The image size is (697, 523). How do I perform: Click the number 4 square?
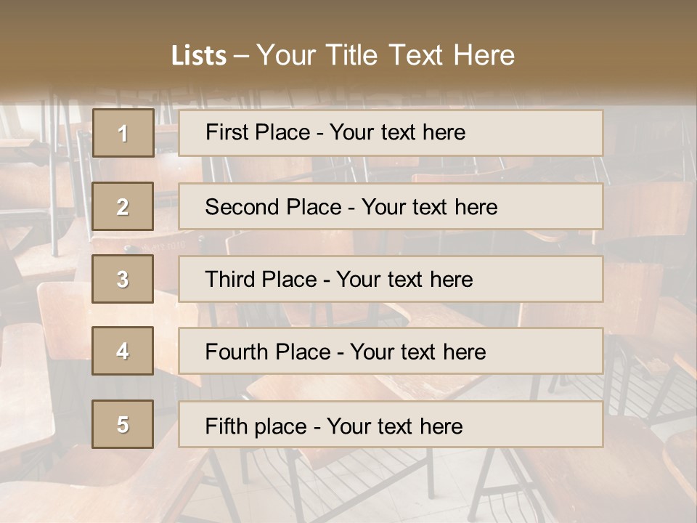tap(123, 351)
